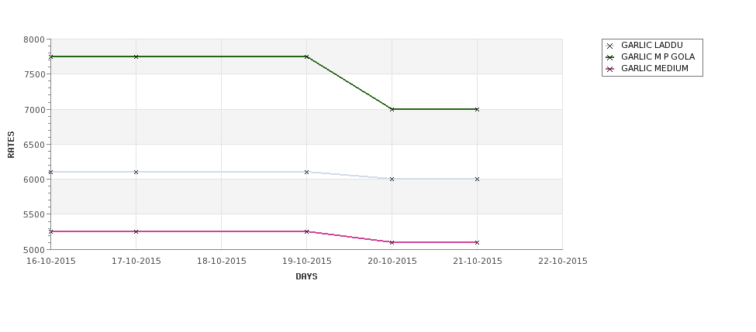Click the 22-10-2015 x-axis date label
Viewport: 756px width, 332px height.
point(563,262)
